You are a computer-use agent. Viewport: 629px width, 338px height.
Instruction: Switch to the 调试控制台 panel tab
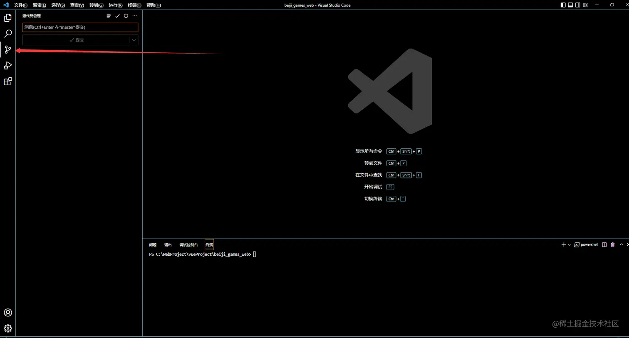click(188, 245)
